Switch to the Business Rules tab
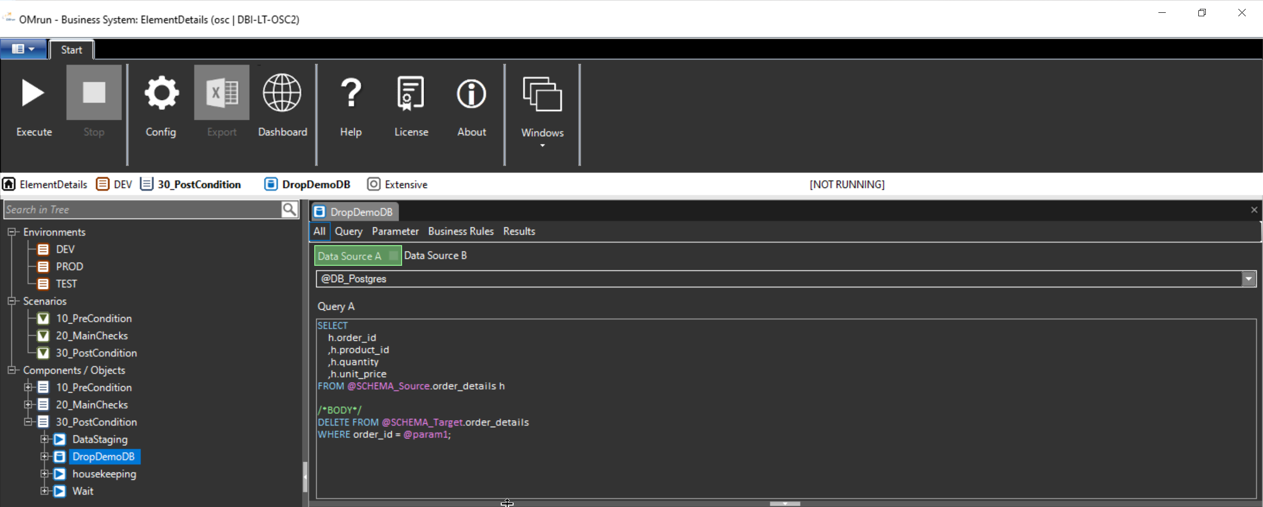This screenshot has height=507, width=1263. pyautogui.click(x=460, y=231)
